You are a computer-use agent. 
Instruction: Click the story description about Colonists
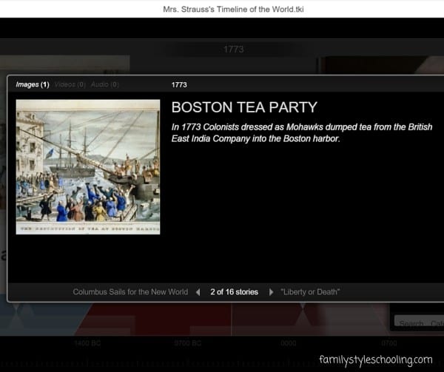[301, 132]
